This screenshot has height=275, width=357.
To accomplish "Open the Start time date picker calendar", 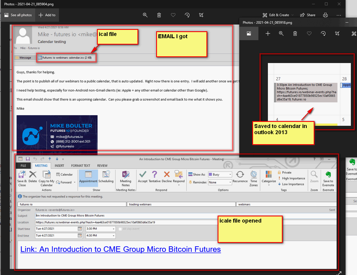I will 80,229.
